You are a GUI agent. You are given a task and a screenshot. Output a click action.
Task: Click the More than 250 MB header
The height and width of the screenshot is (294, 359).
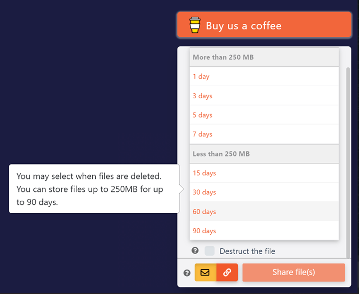pos(264,57)
